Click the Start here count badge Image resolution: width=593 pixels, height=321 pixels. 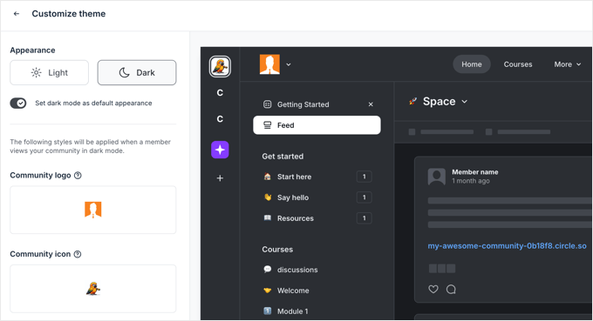coord(365,177)
